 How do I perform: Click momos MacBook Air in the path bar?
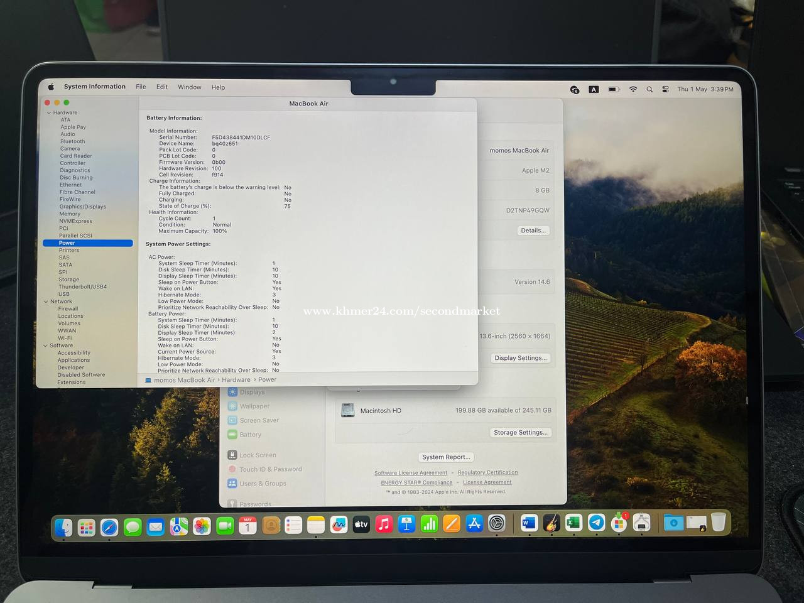point(184,380)
